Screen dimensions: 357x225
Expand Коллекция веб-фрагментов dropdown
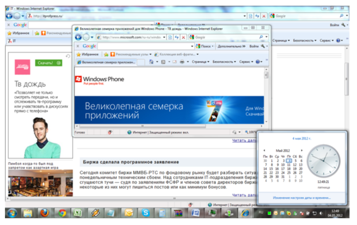198,54
